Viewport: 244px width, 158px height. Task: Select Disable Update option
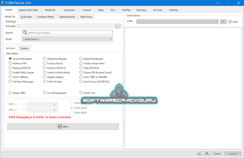click(x=53, y=77)
